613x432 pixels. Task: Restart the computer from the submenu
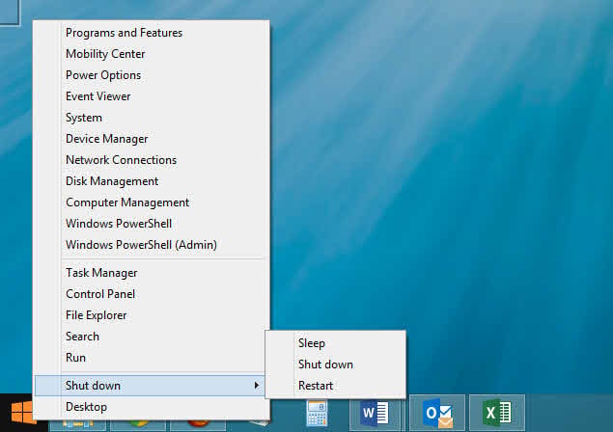[x=335, y=386]
